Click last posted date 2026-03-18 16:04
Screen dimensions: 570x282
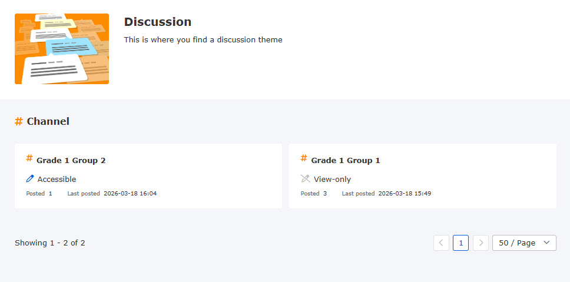[130, 193]
